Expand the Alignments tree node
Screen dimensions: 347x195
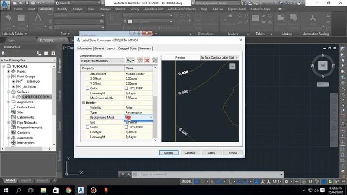[9, 102]
